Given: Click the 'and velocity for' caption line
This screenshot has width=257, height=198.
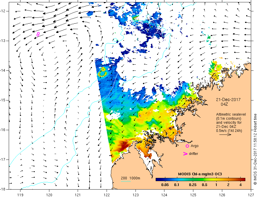Looking at the screenshot, I should pyautogui.click(x=229, y=123).
